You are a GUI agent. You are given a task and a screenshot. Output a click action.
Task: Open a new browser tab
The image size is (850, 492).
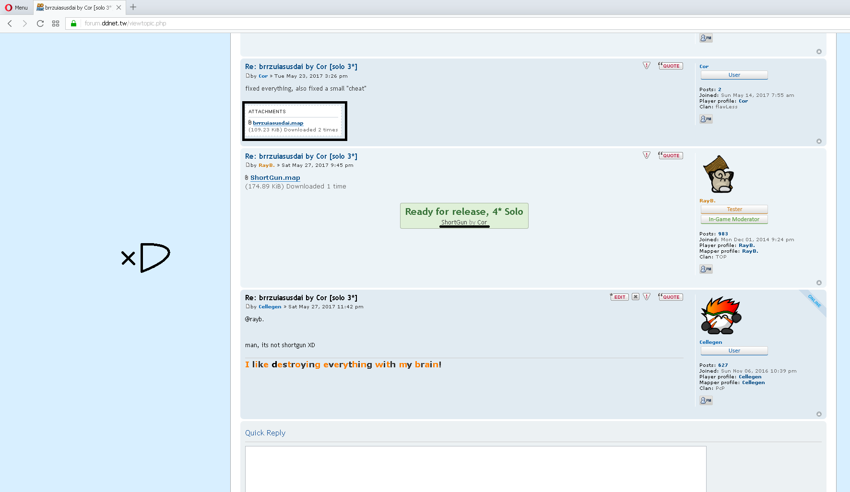tap(133, 7)
